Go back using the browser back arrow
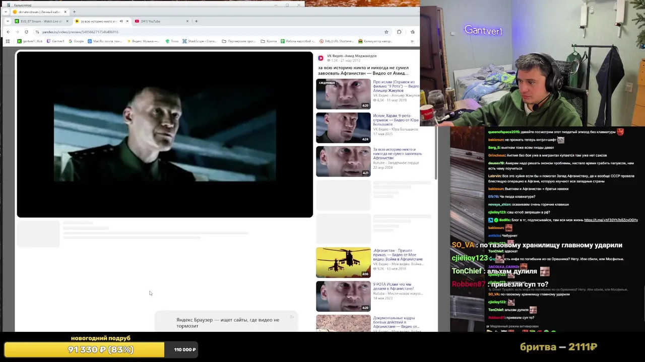The image size is (645, 362). pyautogui.click(x=8, y=32)
